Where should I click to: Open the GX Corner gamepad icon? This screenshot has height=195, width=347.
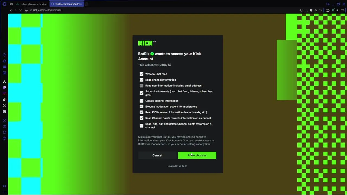pyautogui.click(x=11, y=4)
